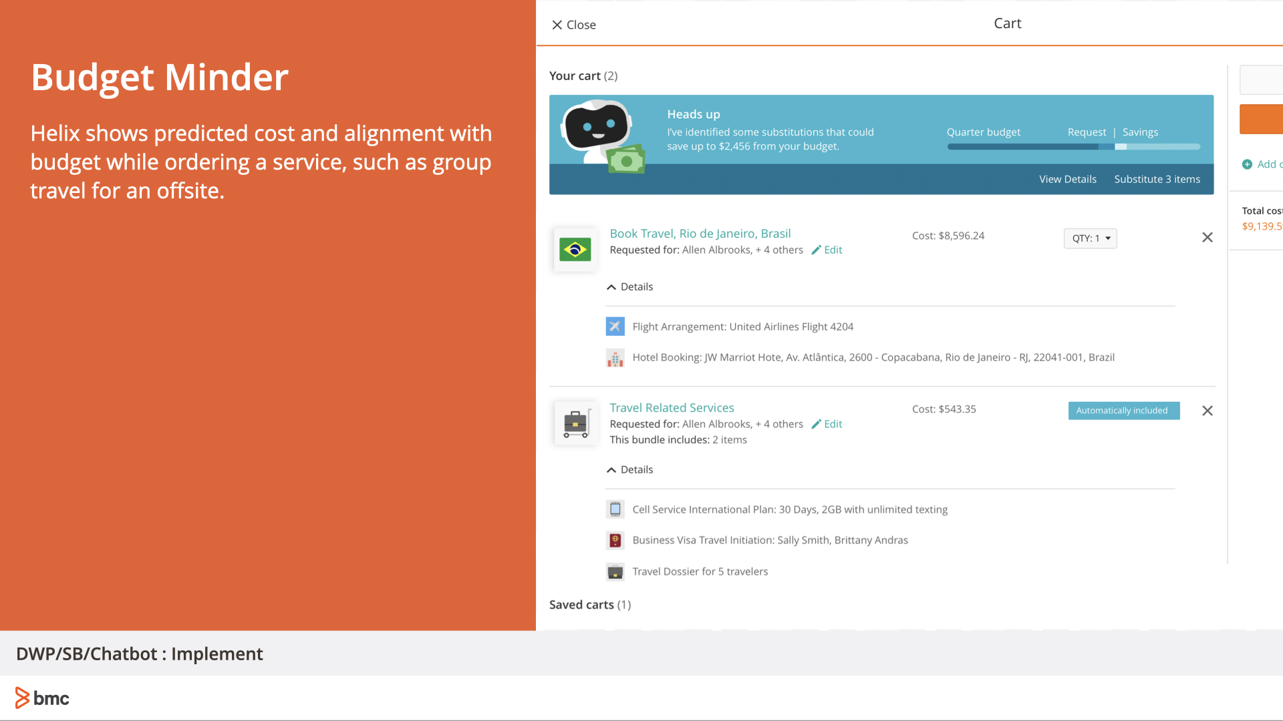Collapse Details under Travel Related Services
The image size is (1283, 721).
click(x=629, y=470)
